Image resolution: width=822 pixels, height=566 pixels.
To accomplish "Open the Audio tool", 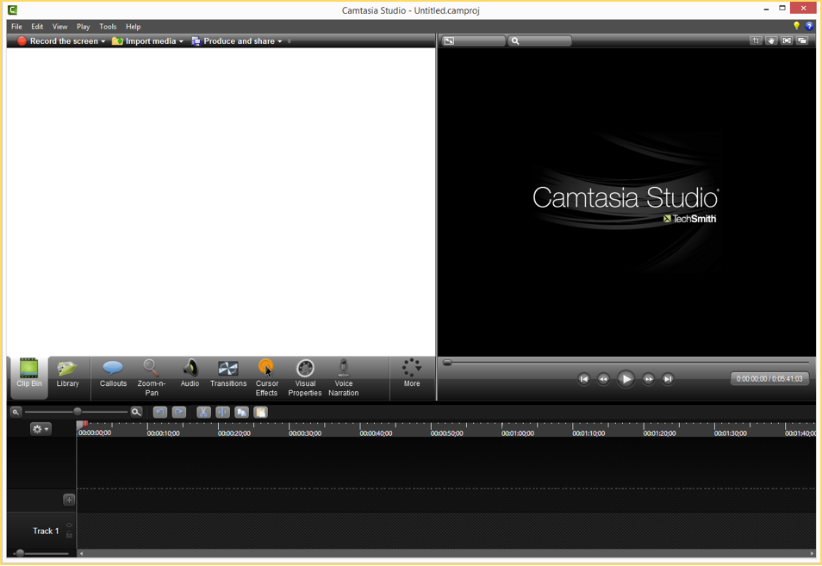I will point(190,373).
